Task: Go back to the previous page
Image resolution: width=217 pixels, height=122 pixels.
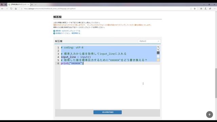Action: tap(2, 8)
